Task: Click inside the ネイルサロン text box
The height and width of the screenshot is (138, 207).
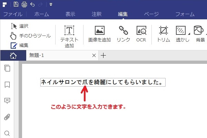Action: (102, 82)
